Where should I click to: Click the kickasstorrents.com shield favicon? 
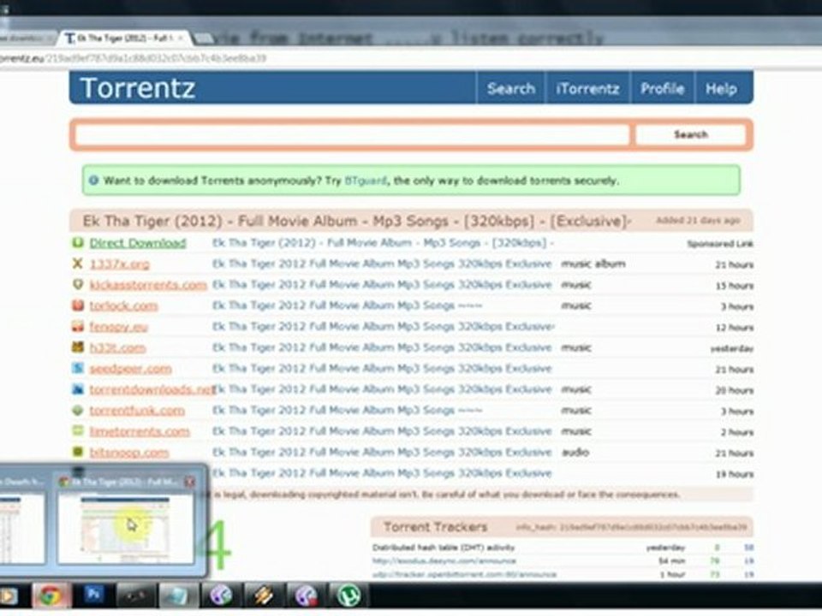pos(78,284)
